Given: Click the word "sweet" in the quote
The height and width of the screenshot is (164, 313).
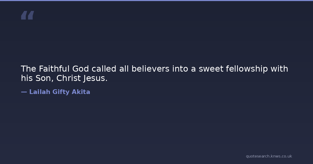Looking at the screenshot, I should pos(211,69).
